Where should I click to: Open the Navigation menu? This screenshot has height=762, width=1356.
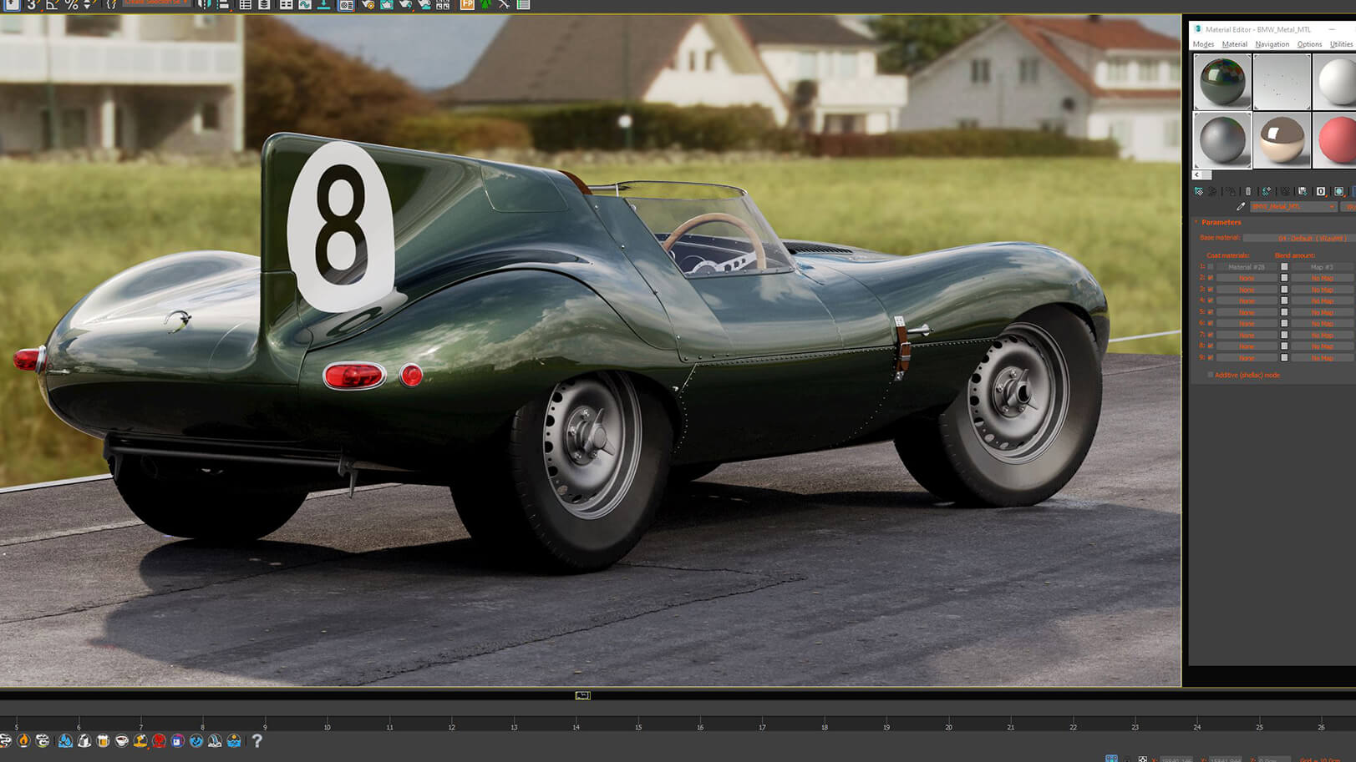[1272, 44]
